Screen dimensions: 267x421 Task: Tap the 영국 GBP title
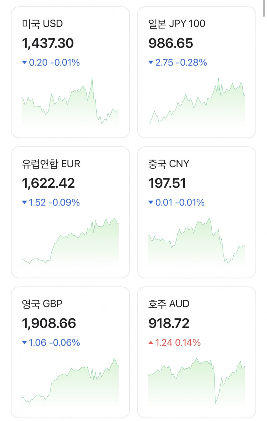point(42,304)
